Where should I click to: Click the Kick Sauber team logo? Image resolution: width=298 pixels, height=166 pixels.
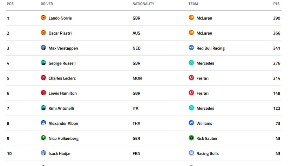(x=191, y=138)
